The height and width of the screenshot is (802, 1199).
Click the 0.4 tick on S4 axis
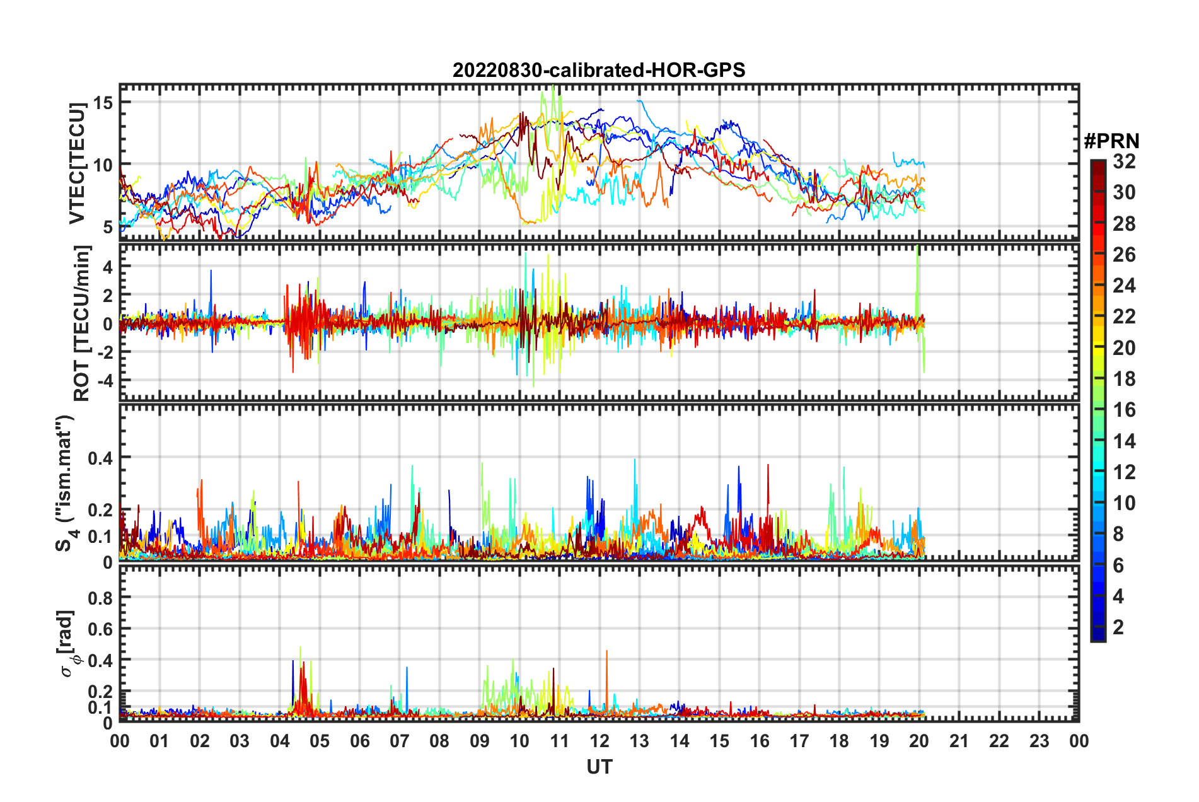[101, 458]
